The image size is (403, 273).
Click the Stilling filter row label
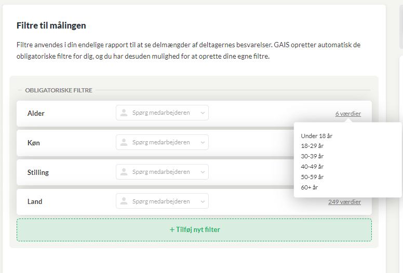pos(38,172)
